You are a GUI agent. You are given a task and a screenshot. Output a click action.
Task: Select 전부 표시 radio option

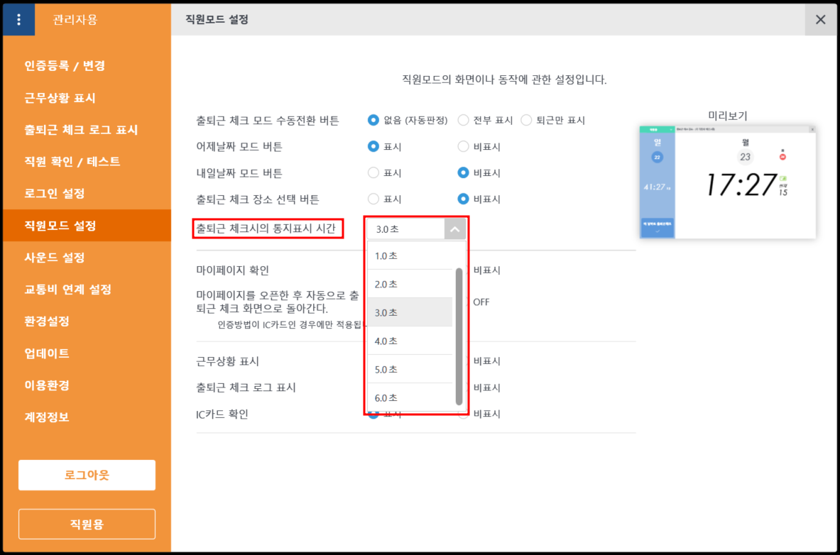click(x=464, y=120)
